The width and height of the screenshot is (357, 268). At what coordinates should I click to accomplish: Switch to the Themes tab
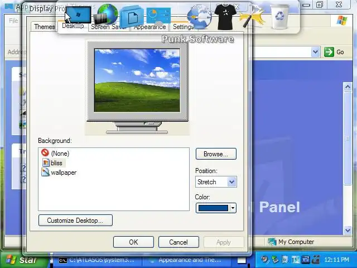pyautogui.click(x=45, y=27)
